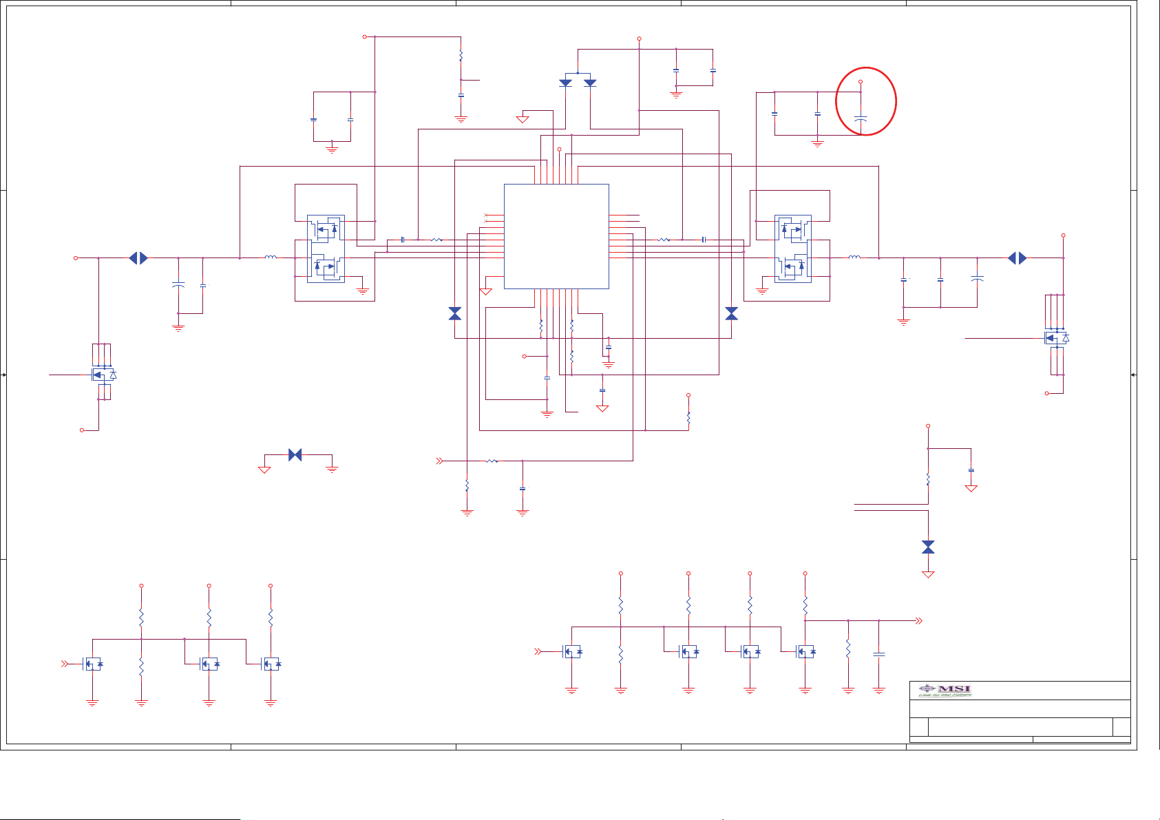Select the bowtie net-tie on the IC's left vertical wire

click(455, 314)
